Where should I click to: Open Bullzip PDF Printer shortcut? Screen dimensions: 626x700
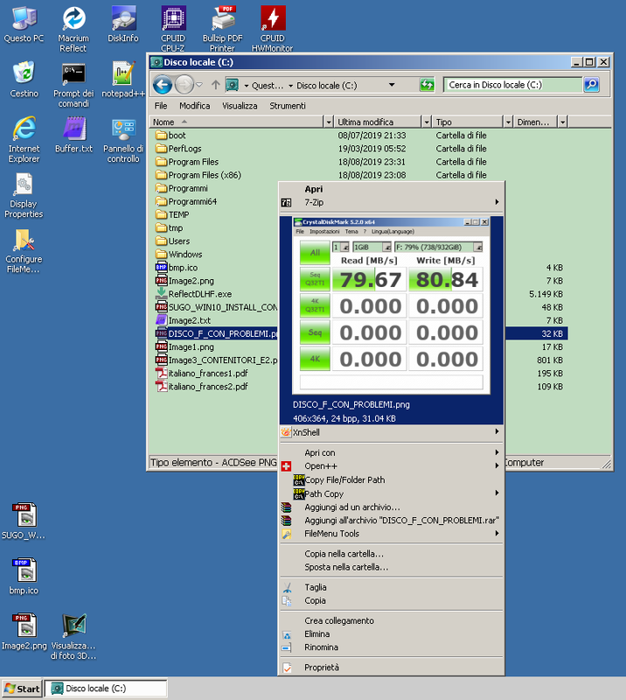223,30
